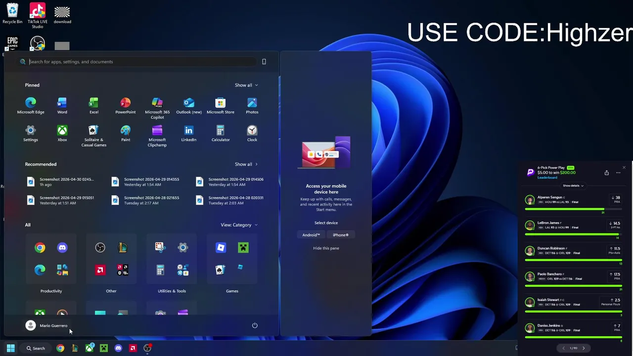Open Xbox from the taskbar
633x356 pixels.
click(90, 348)
